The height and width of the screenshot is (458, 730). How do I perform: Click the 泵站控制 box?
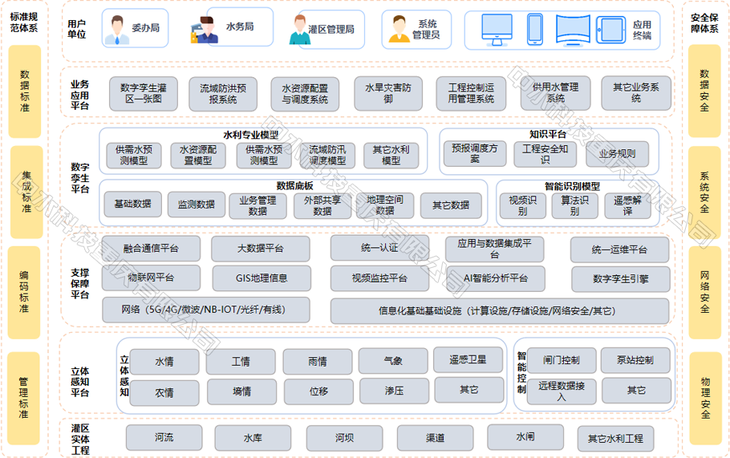coord(635,360)
